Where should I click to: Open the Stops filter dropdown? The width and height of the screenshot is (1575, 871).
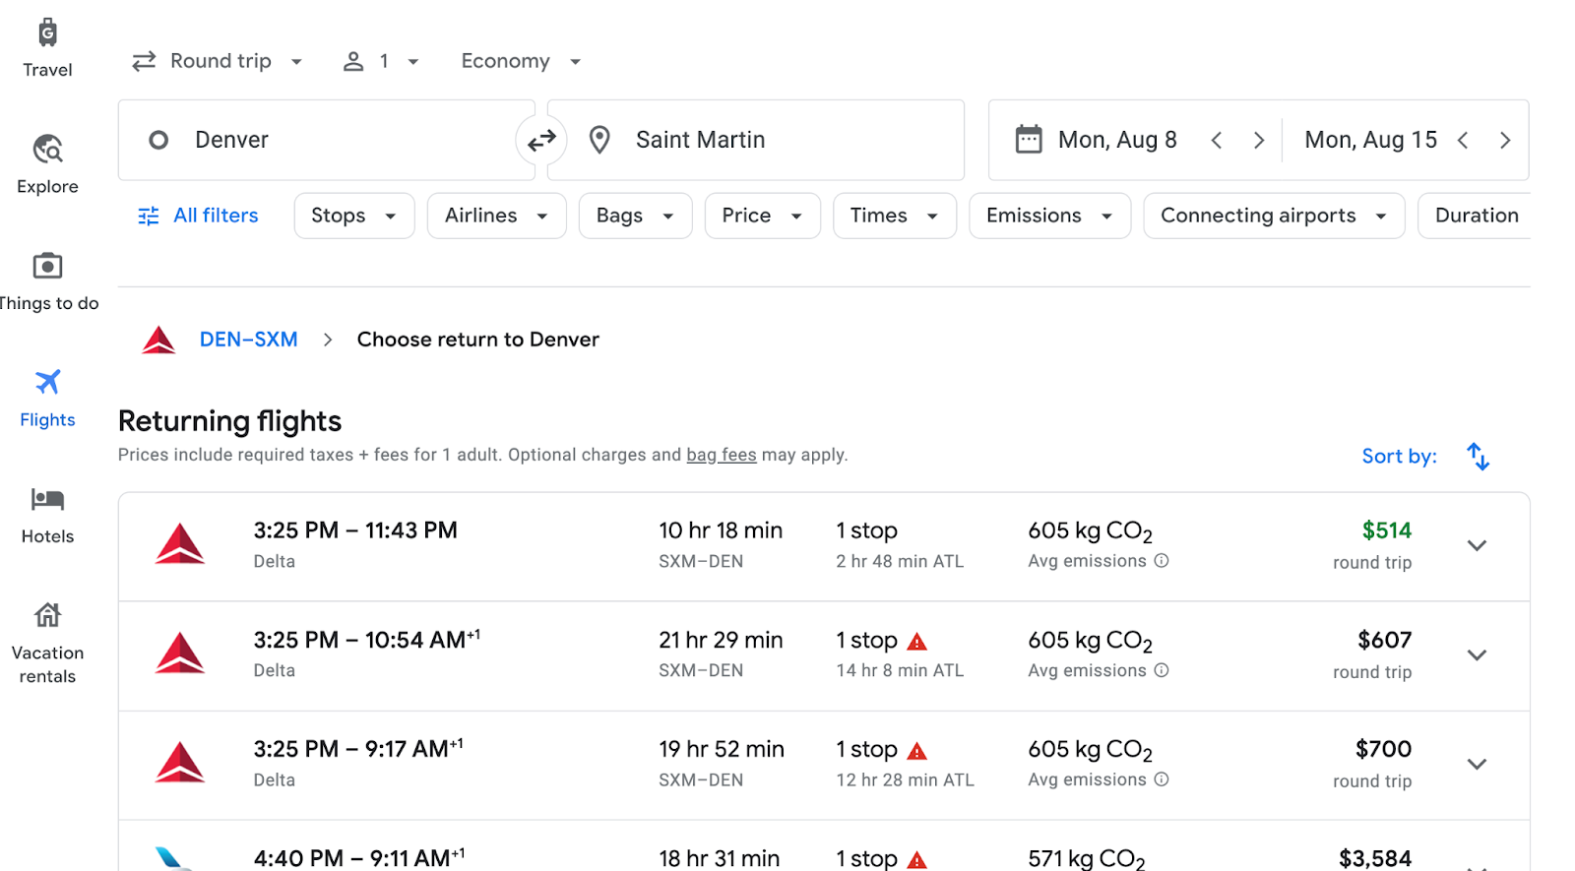[x=354, y=216]
